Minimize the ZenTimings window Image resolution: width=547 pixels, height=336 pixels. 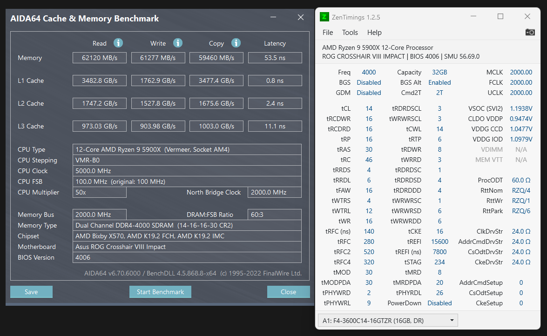point(473,16)
